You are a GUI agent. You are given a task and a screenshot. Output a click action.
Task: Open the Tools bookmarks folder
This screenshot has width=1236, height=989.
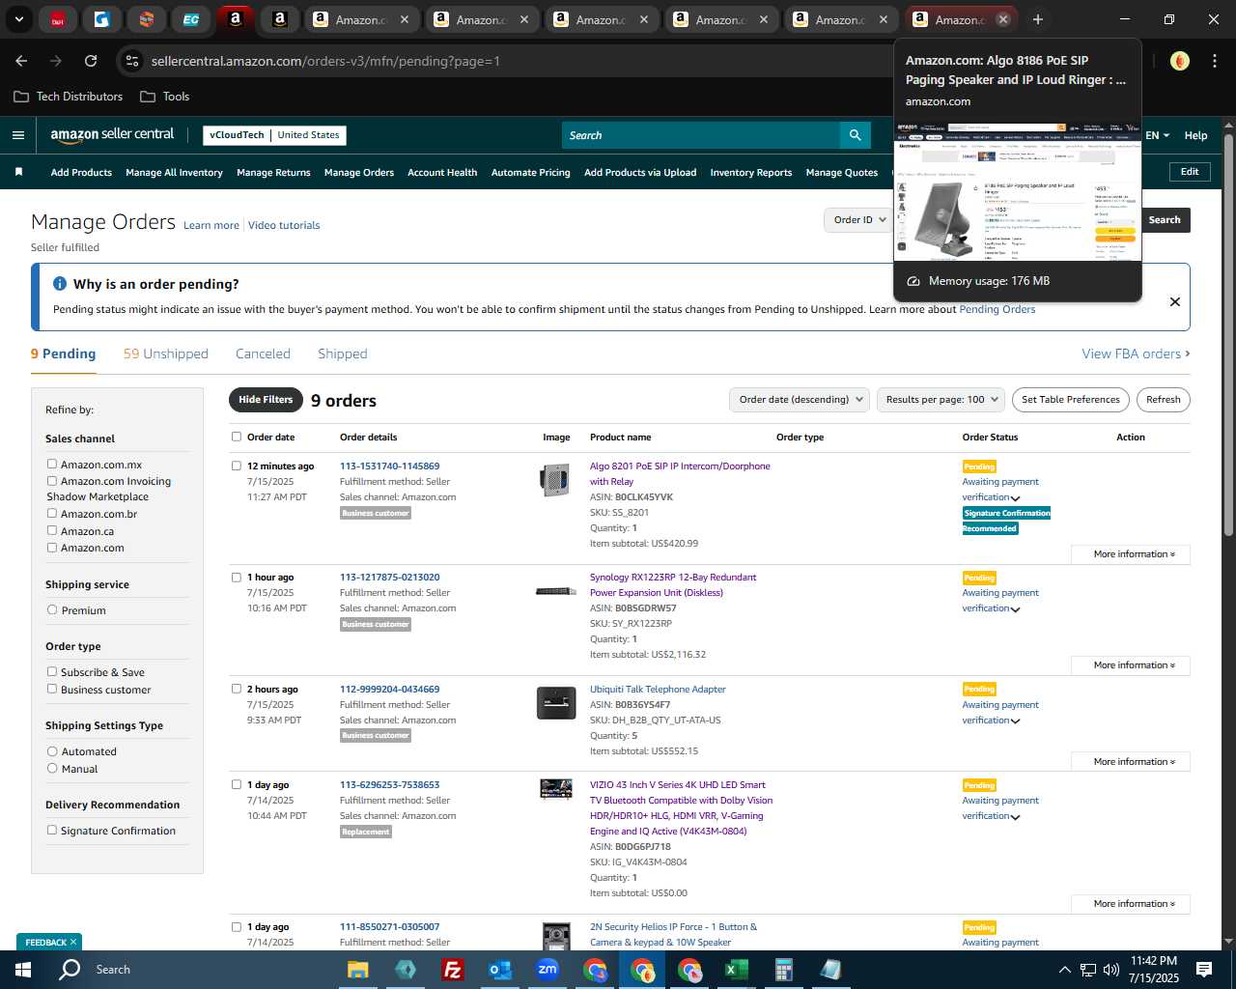coord(165,97)
